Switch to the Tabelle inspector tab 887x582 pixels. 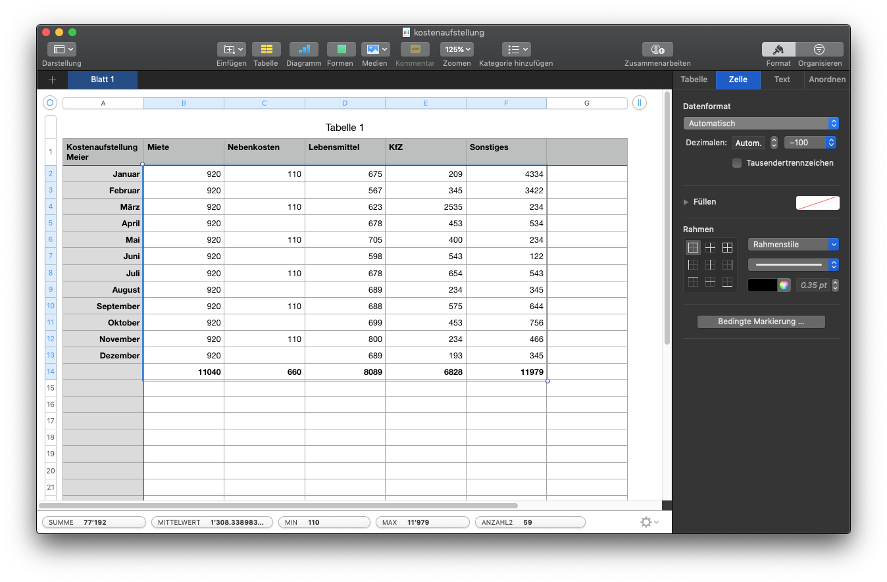click(x=694, y=80)
